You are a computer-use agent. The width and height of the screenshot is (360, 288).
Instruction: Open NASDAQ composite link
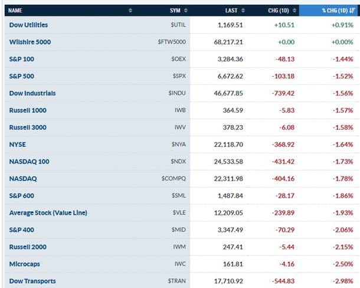pyautogui.click(x=23, y=179)
